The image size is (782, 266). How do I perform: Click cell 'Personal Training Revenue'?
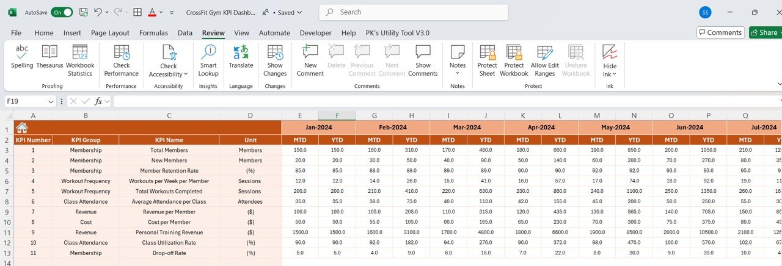point(169,232)
